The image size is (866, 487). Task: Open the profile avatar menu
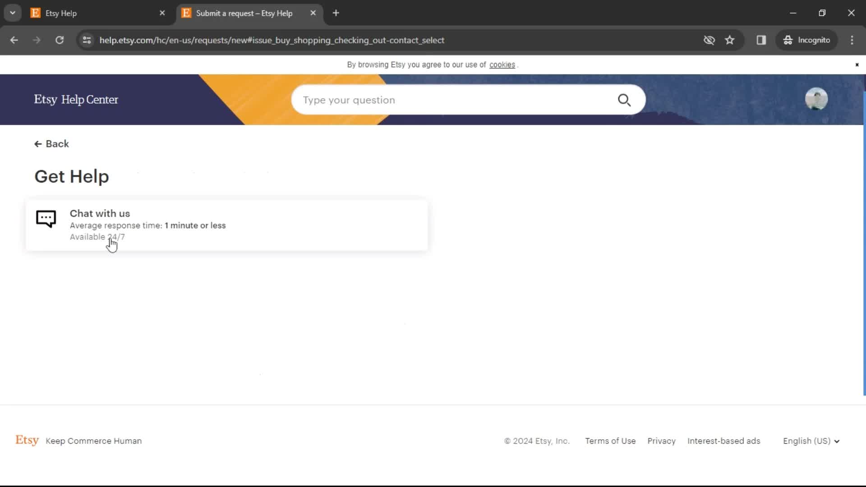816,99
